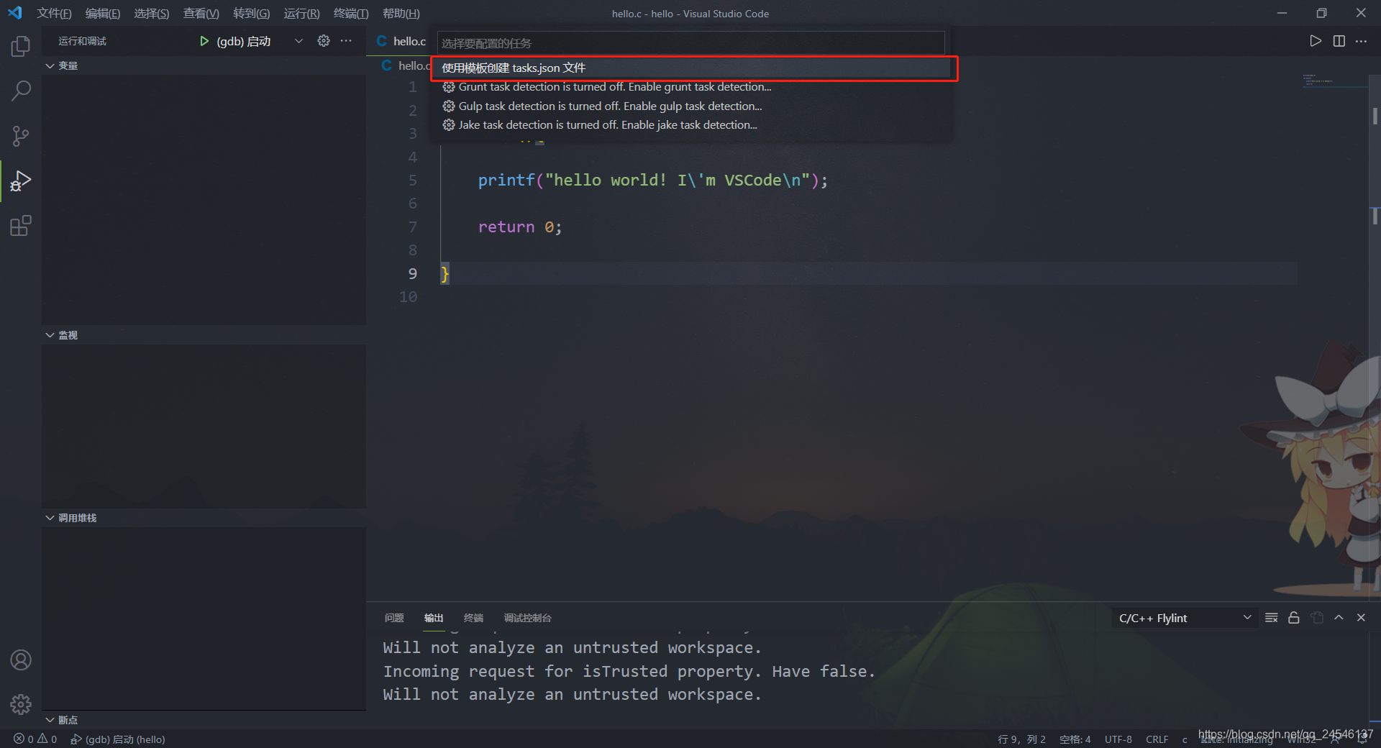Screen dimensions: 1381x748
Task: Open the Extensions view
Action: 21,226
